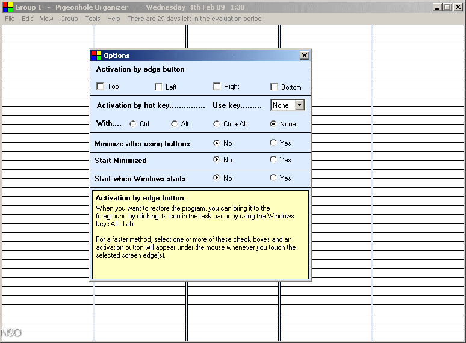Open the Tools menu
The height and width of the screenshot is (343, 466).
click(93, 19)
